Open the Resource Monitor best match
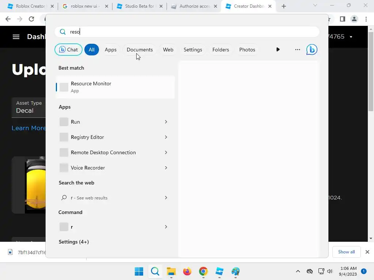 pos(115,87)
